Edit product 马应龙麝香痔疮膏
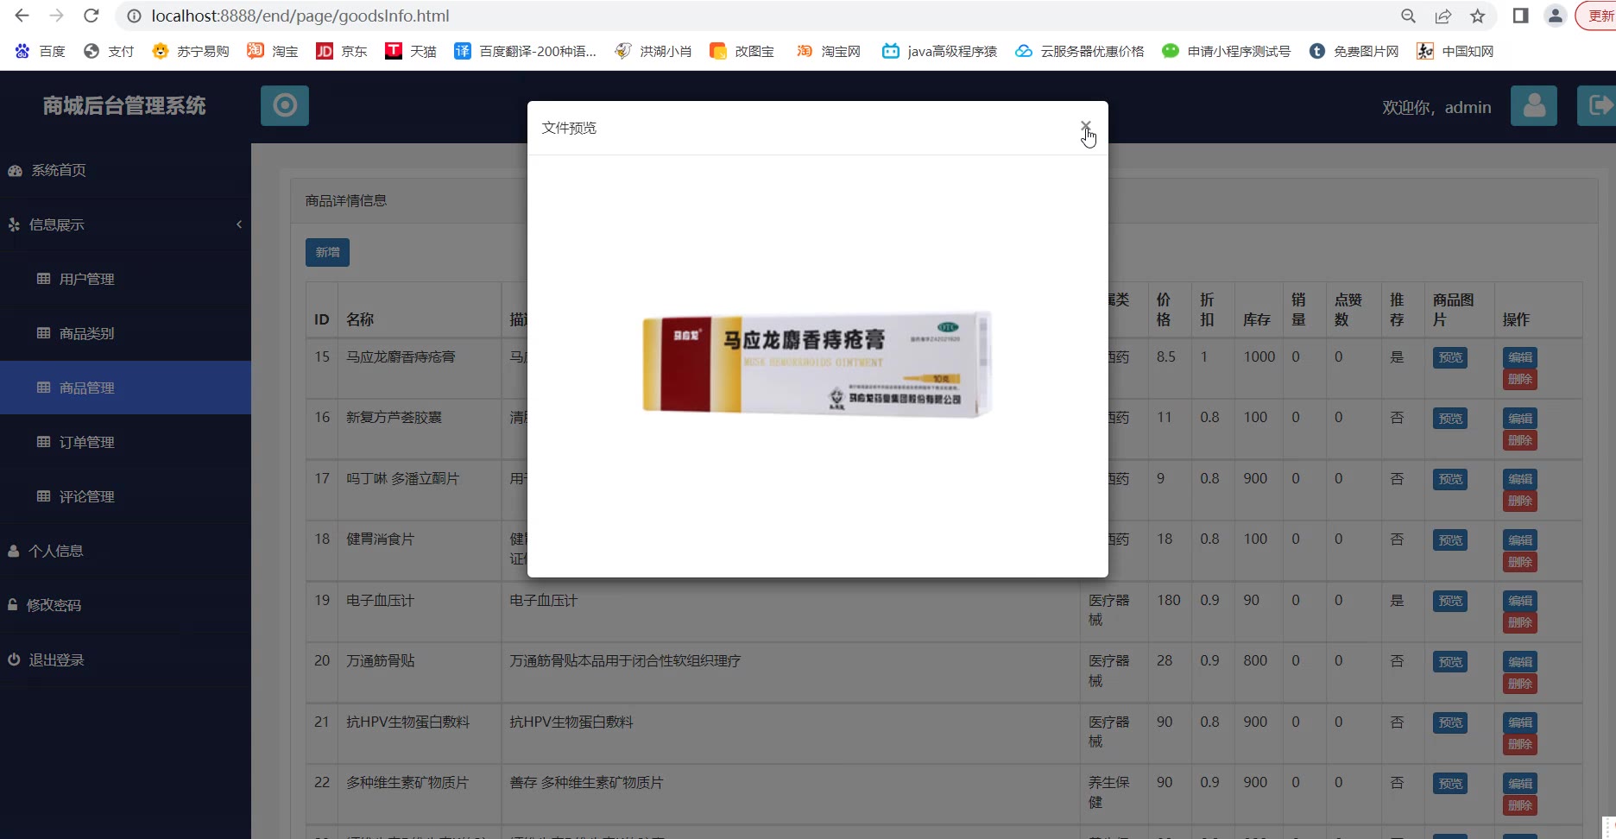The image size is (1616, 839). tap(1520, 357)
